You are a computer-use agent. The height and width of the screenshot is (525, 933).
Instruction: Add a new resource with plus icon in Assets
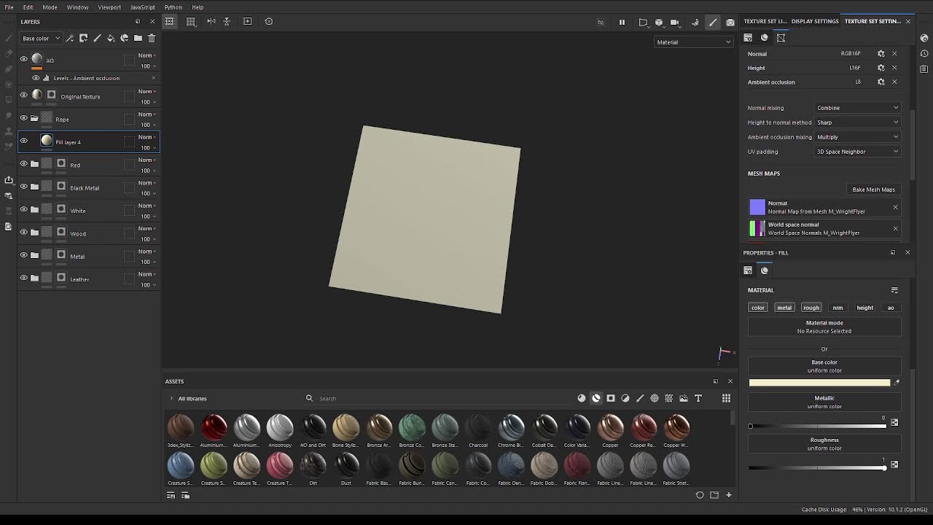coord(728,495)
